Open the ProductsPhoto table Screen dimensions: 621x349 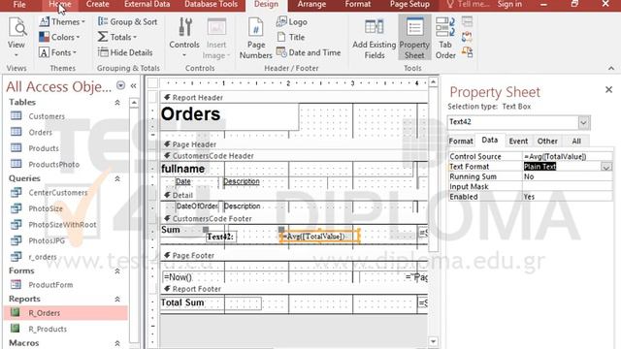point(54,164)
